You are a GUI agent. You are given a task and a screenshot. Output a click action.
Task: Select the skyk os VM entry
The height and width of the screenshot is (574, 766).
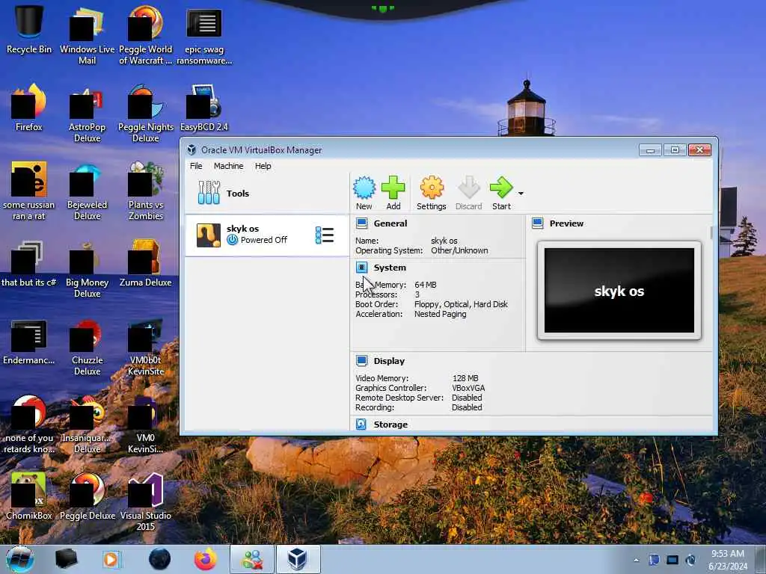(x=267, y=235)
